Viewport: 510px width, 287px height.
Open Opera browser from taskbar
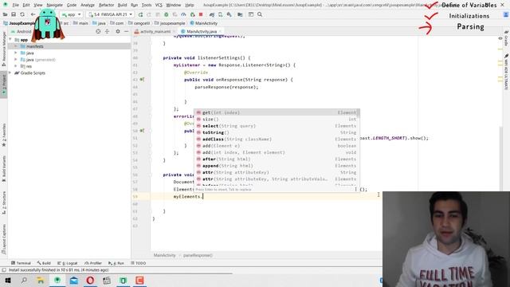coord(90,280)
